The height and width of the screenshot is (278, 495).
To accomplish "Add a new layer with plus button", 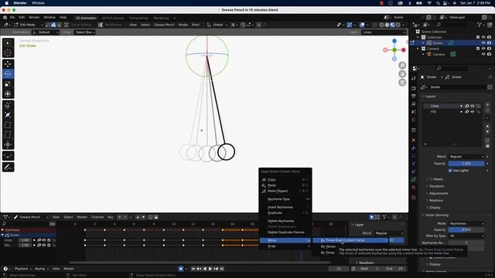I will click(487, 105).
